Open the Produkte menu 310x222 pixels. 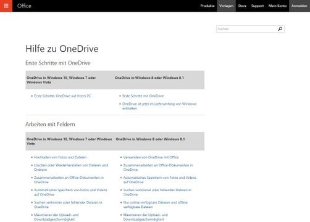pyautogui.click(x=207, y=6)
